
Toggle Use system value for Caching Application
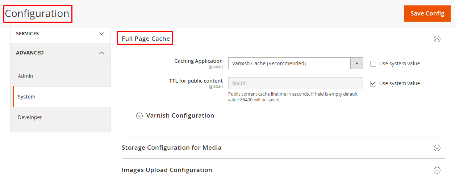click(373, 64)
